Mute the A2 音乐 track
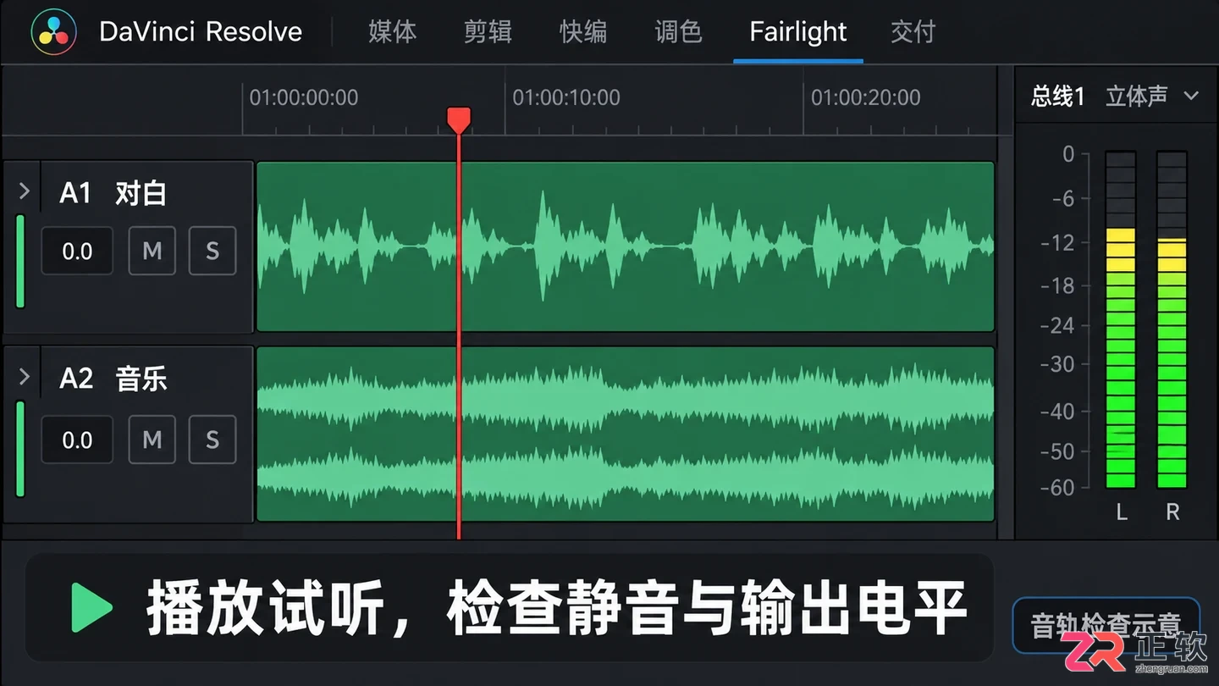This screenshot has width=1219, height=686. [x=152, y=440]
